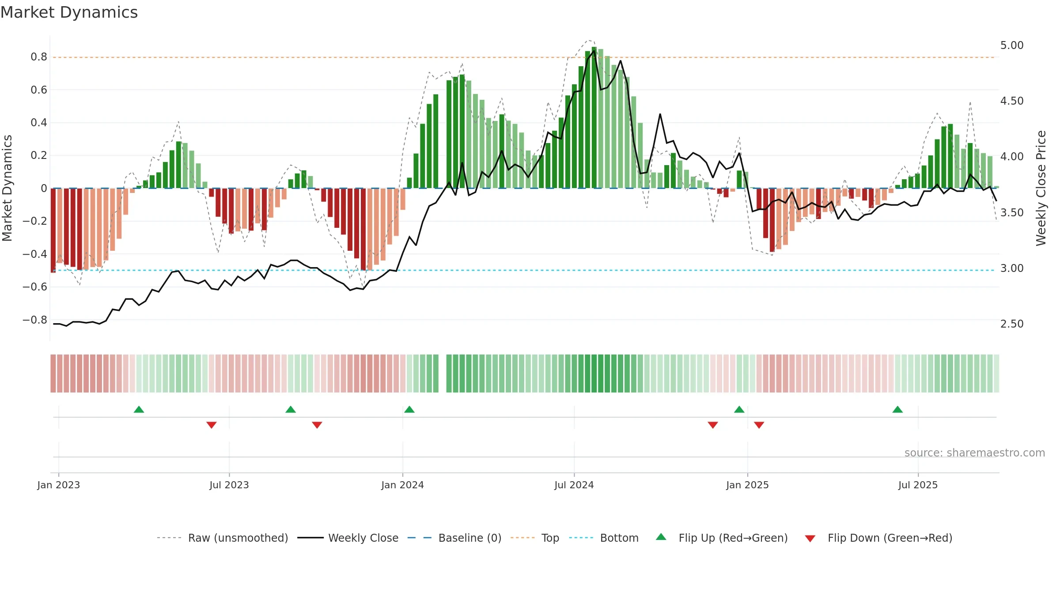
Task: Click the first red heatmap cell at Jan 2023
Action: [x=53, y=373]
